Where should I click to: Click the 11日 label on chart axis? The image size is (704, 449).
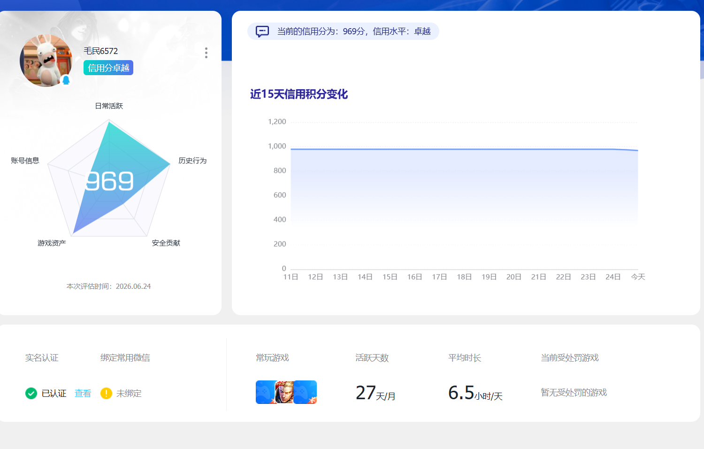291,277
